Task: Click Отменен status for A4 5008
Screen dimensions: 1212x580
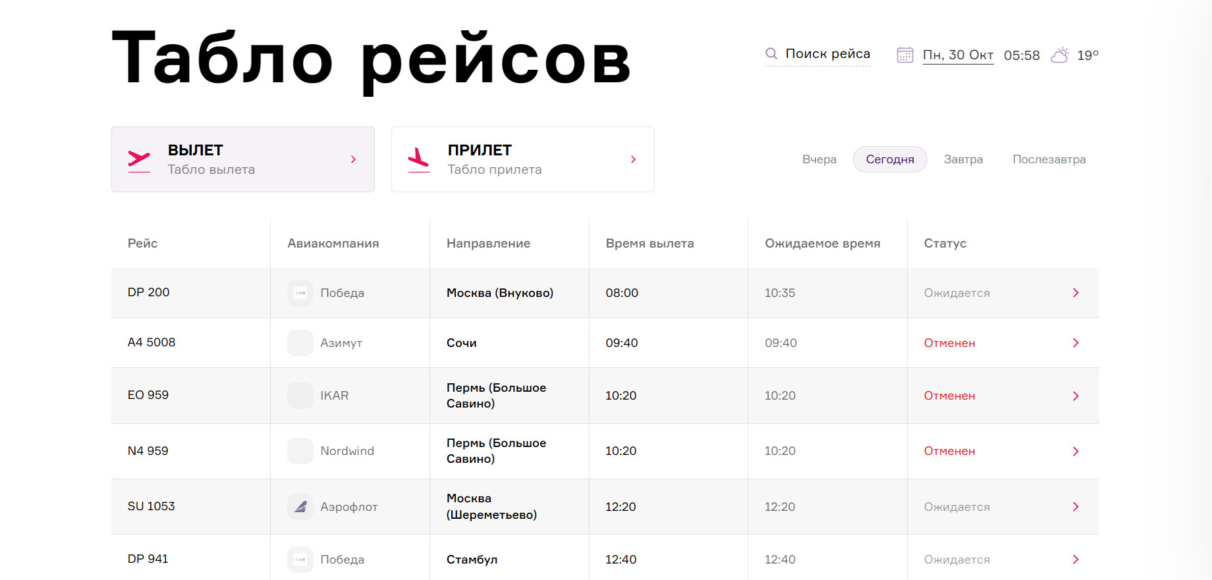Action: [x=949, y=343]
